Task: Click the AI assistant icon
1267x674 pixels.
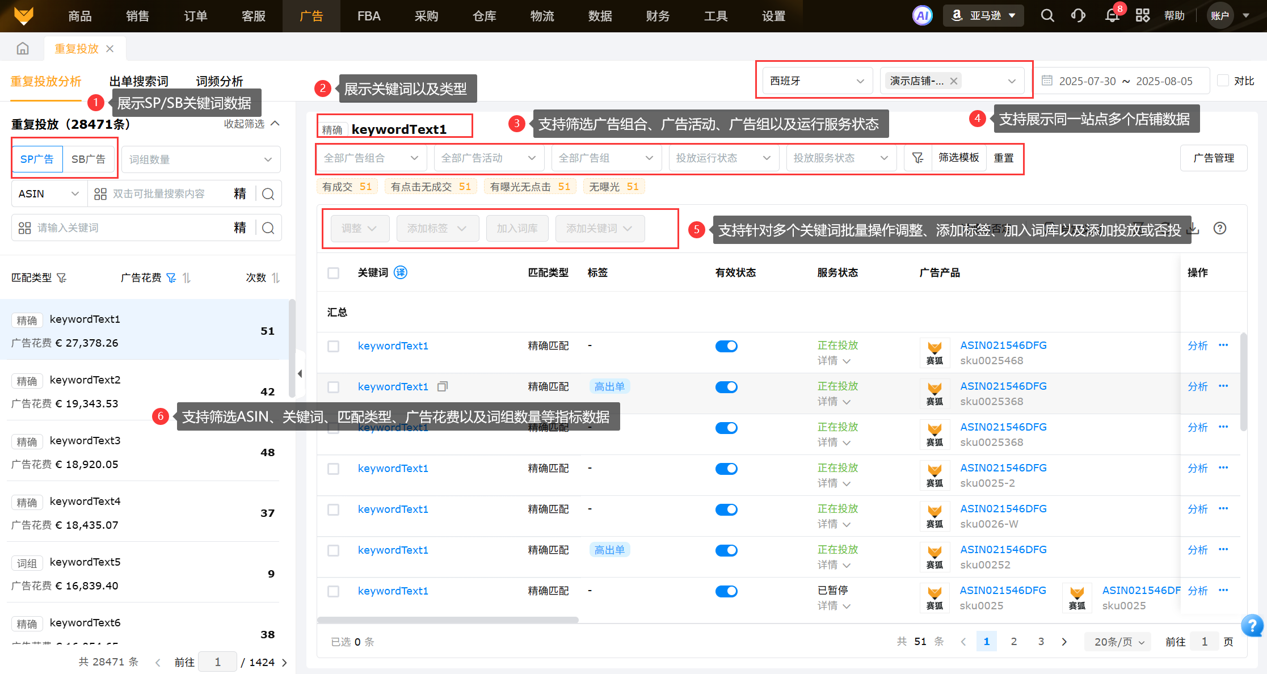Action: [922, 16]
